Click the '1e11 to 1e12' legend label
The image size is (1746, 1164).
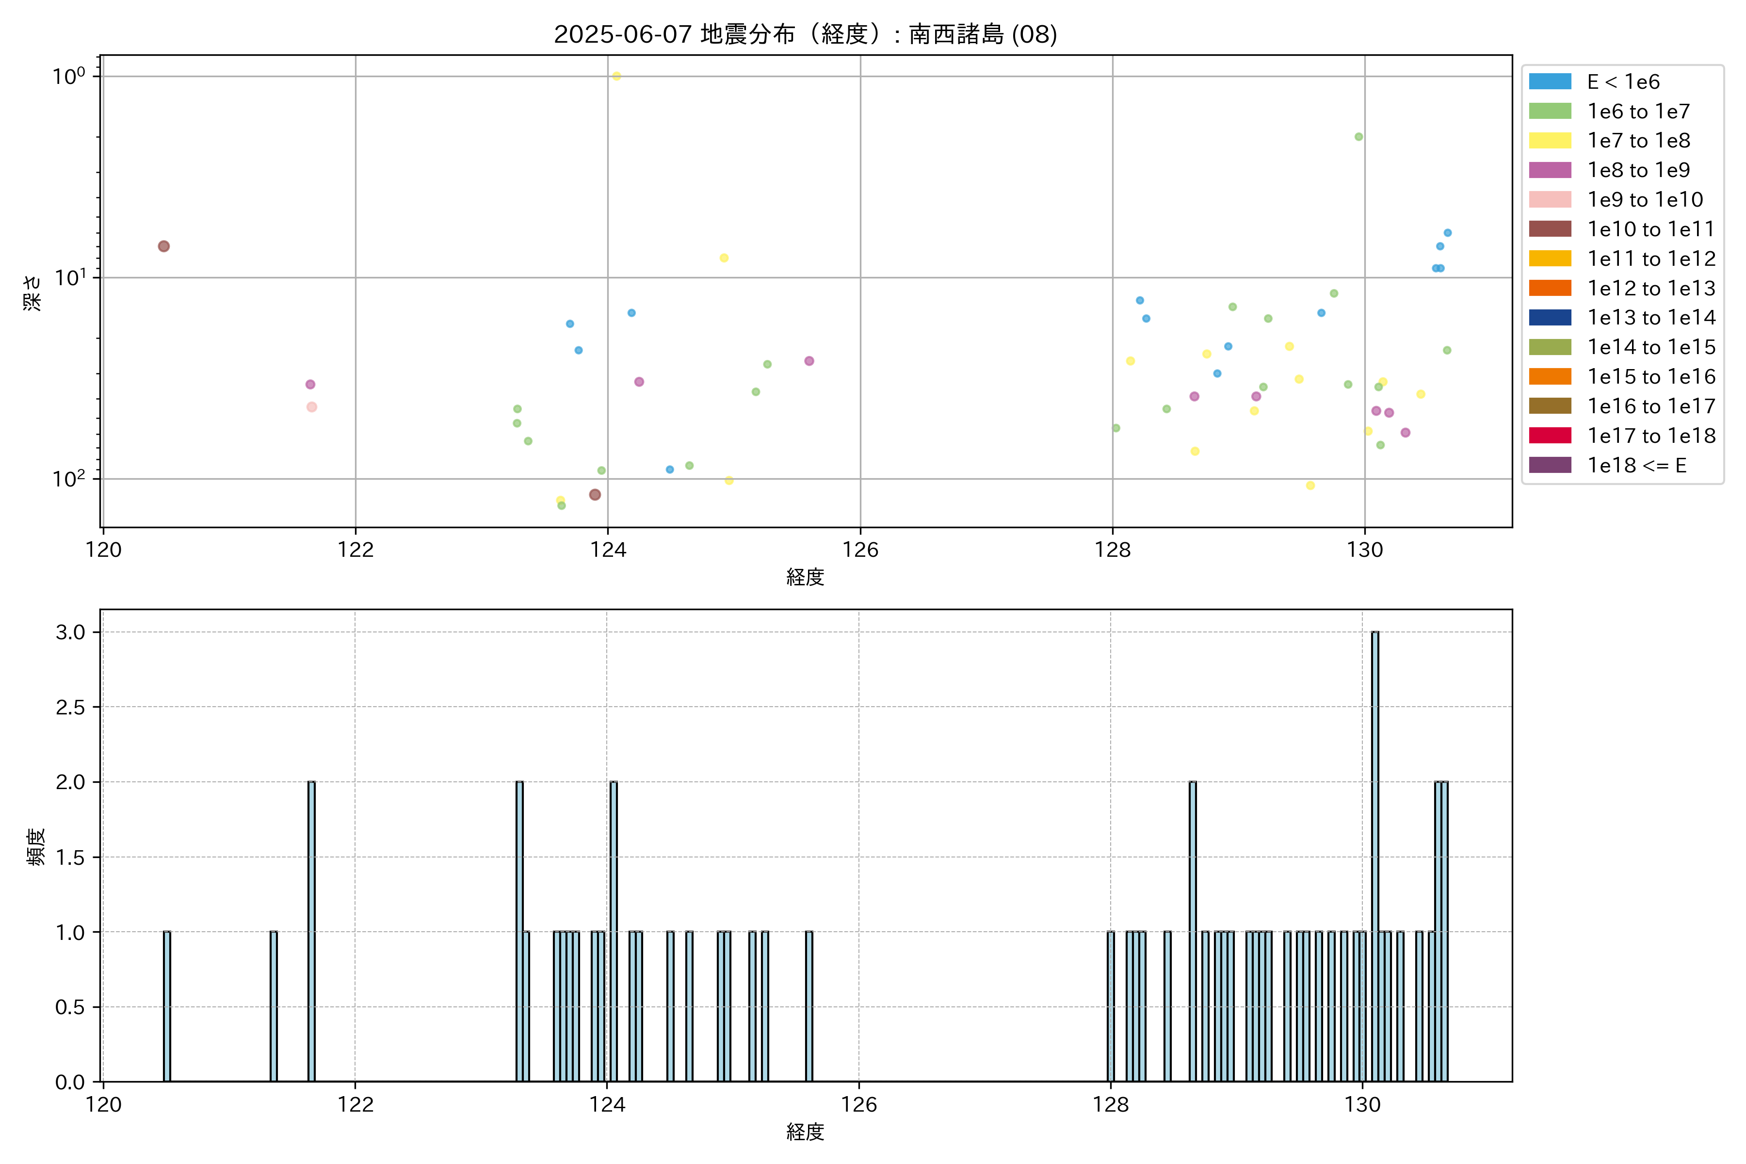(1651, 259)
